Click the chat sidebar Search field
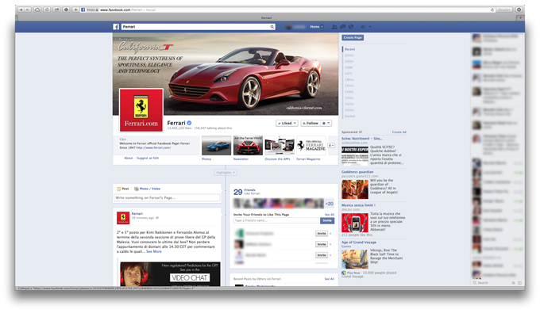Screen dimensions: 540x317 tap(492, 283)
